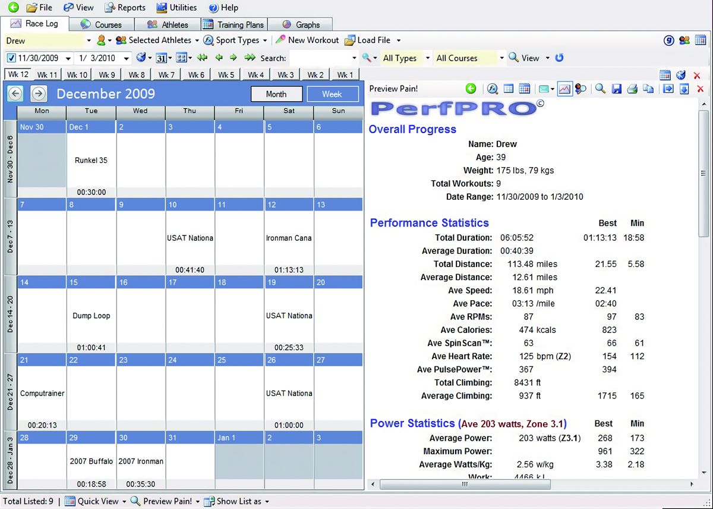Screen dimensions: 713x509
Task: Click the blue down-arrow icon
Action: (x=684, y=89)
